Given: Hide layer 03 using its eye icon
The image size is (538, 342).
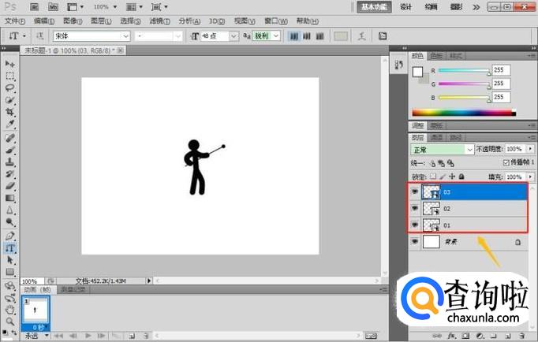Looking at the screenshot, I should coord(415,191).
